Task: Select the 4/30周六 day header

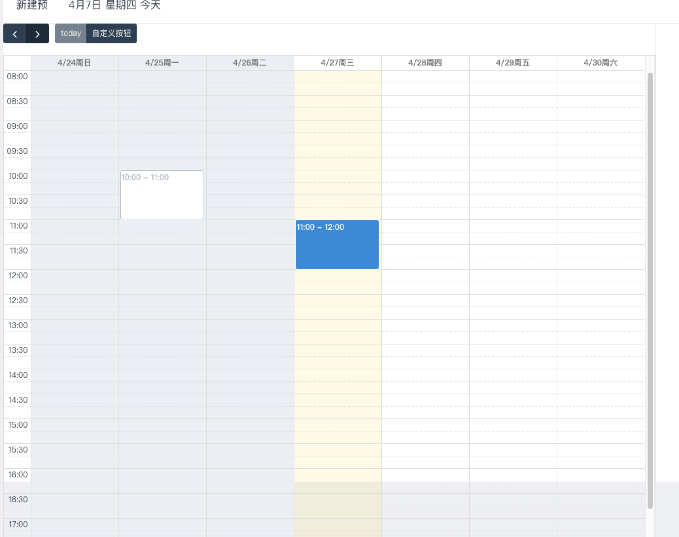Action: click(x=600, y=63)
